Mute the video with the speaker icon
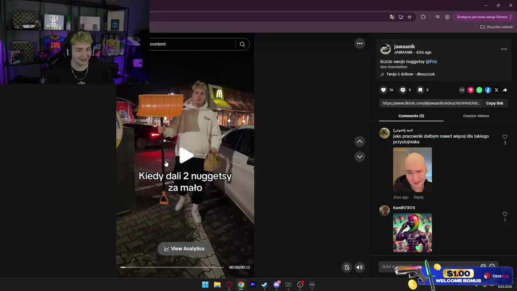 (359, 267)
